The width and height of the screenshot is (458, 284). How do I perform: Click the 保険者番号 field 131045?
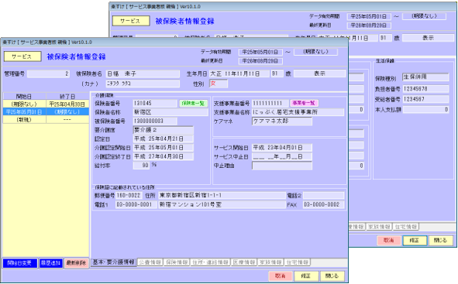coord(155,104)
